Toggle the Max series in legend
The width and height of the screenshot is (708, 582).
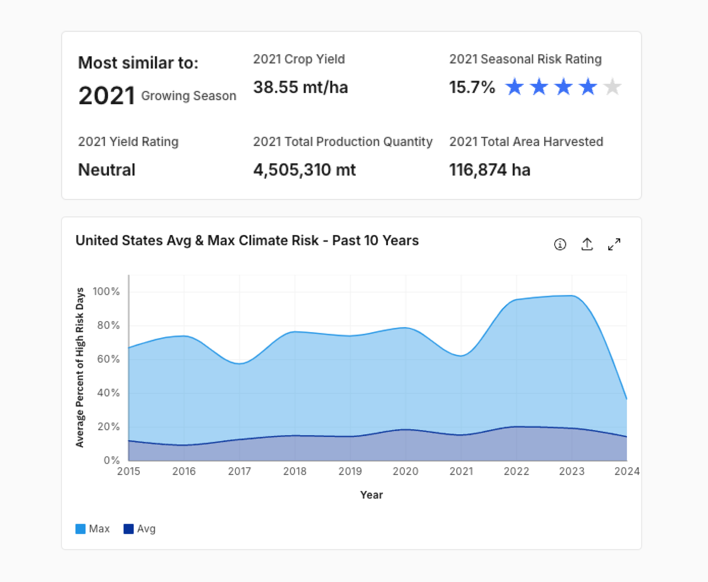tap(93, 529)
